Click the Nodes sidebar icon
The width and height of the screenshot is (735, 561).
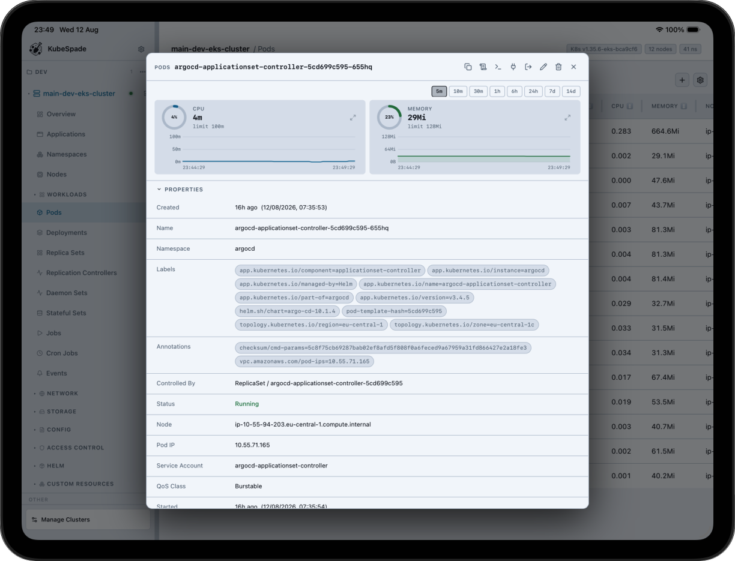tap(40, 175)
